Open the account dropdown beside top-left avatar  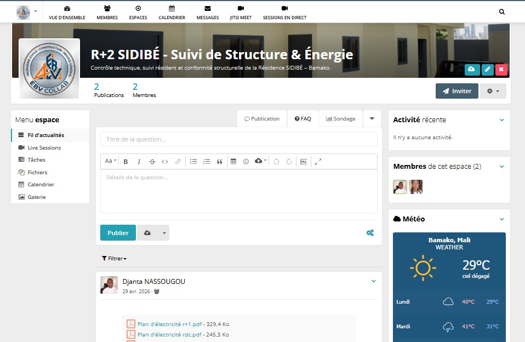(x=36, y=12)
